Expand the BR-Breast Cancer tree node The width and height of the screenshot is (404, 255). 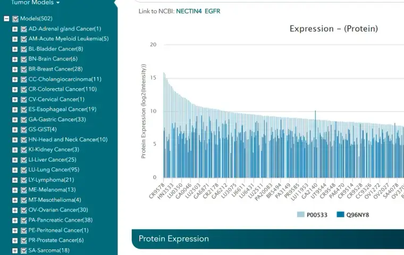[x=15, y=69]
